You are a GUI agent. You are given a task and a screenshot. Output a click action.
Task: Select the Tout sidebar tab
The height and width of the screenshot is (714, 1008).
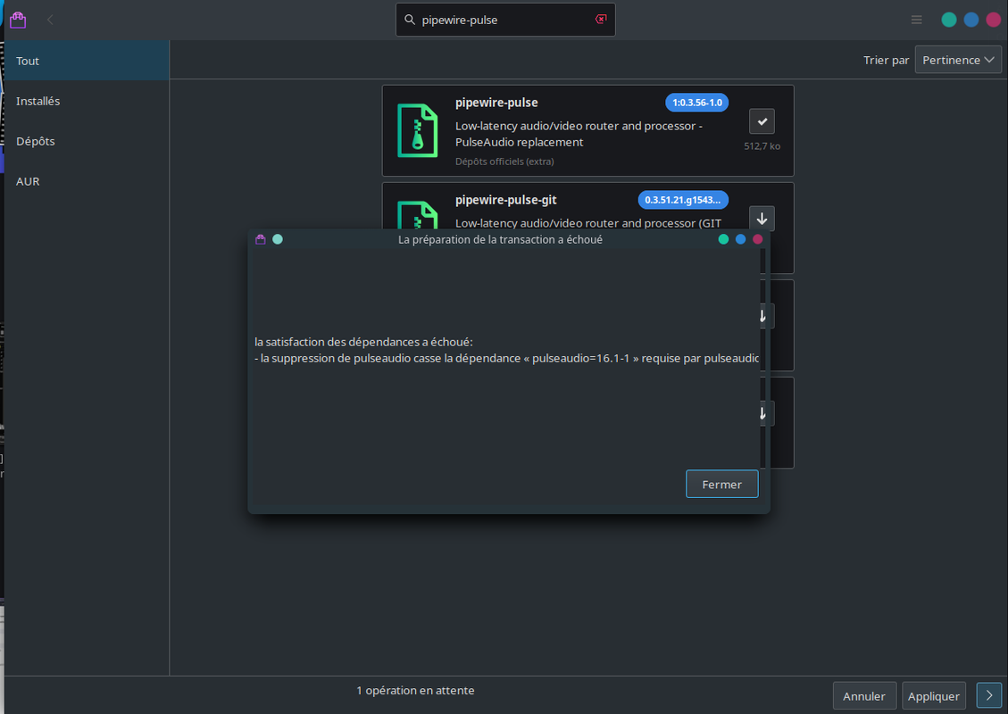point(87,61)
